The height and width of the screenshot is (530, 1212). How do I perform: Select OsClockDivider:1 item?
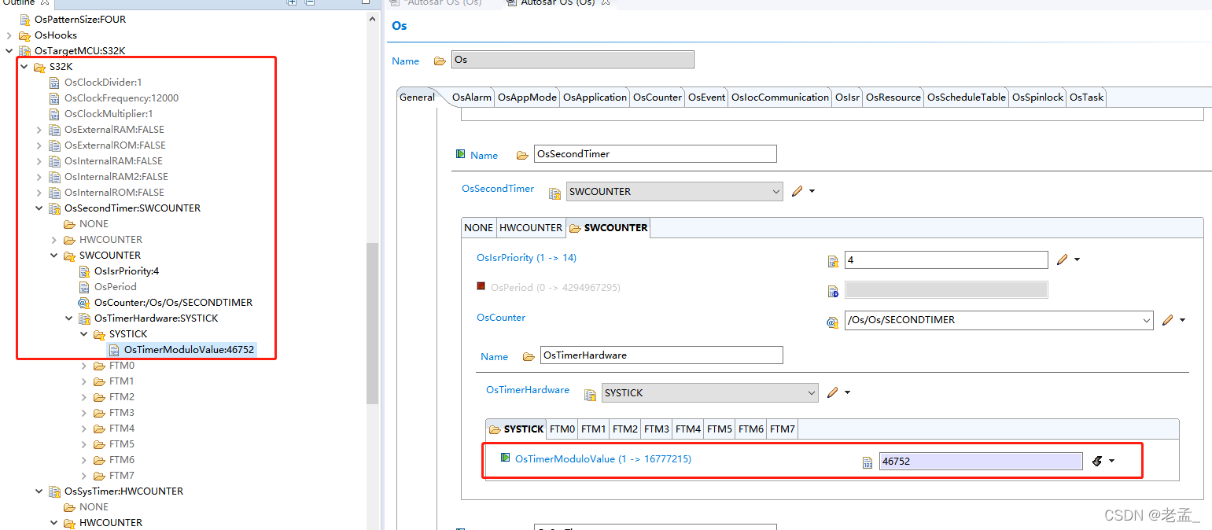click(103, 83)
